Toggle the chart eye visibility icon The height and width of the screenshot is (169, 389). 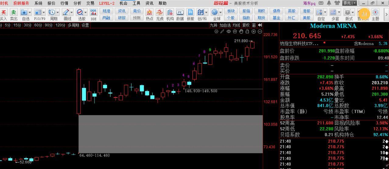pos(229,31)
